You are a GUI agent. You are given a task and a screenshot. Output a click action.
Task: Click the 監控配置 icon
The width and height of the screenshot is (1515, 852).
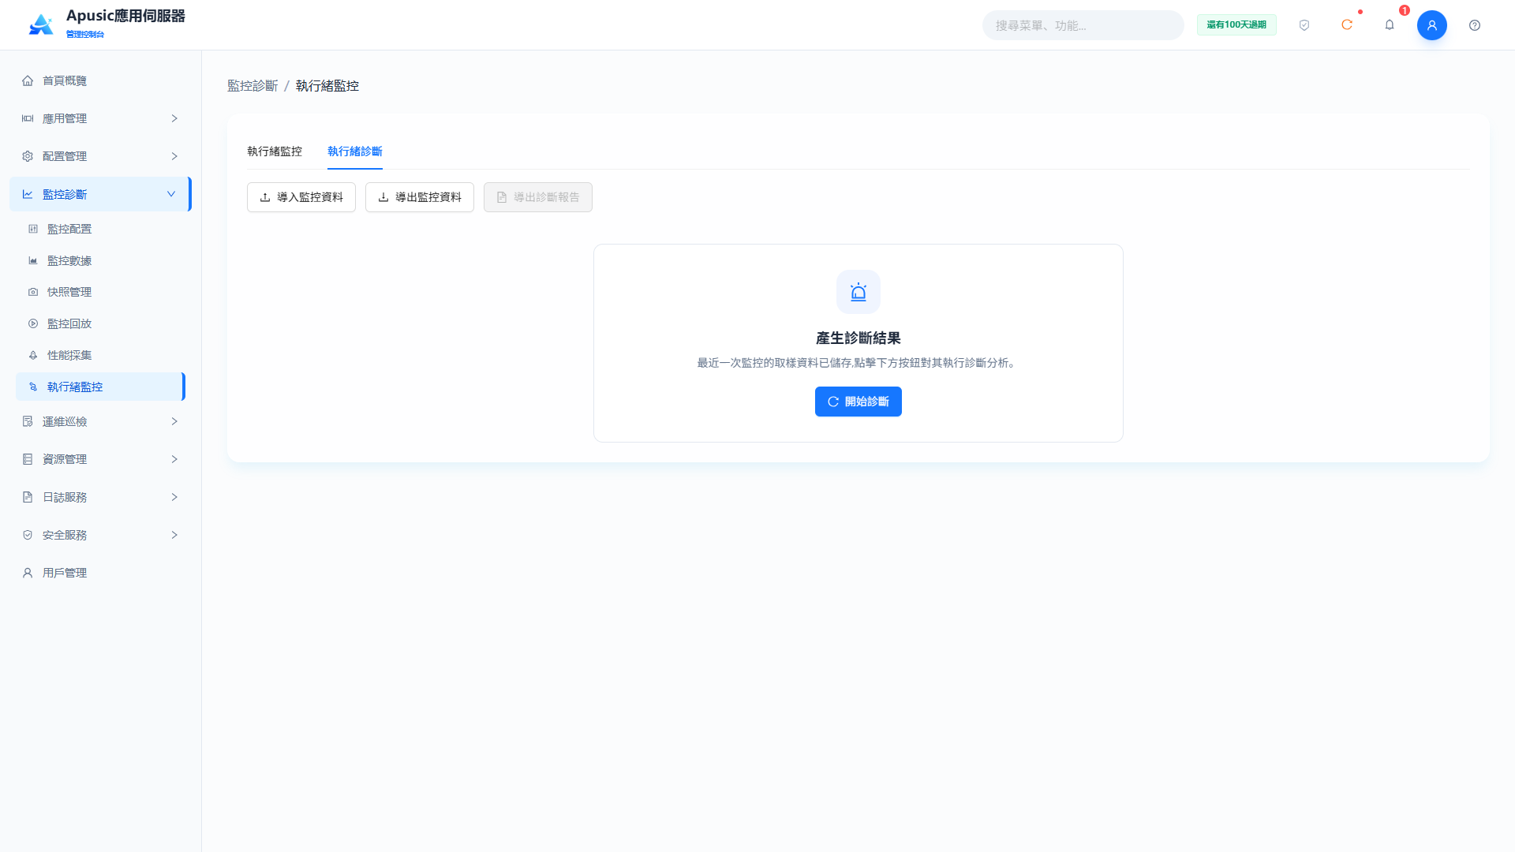(33, 229)
